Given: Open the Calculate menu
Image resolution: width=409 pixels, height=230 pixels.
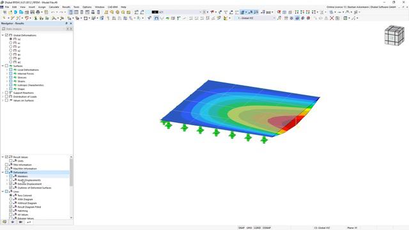Looking at the screenshot, I should 54,7.
